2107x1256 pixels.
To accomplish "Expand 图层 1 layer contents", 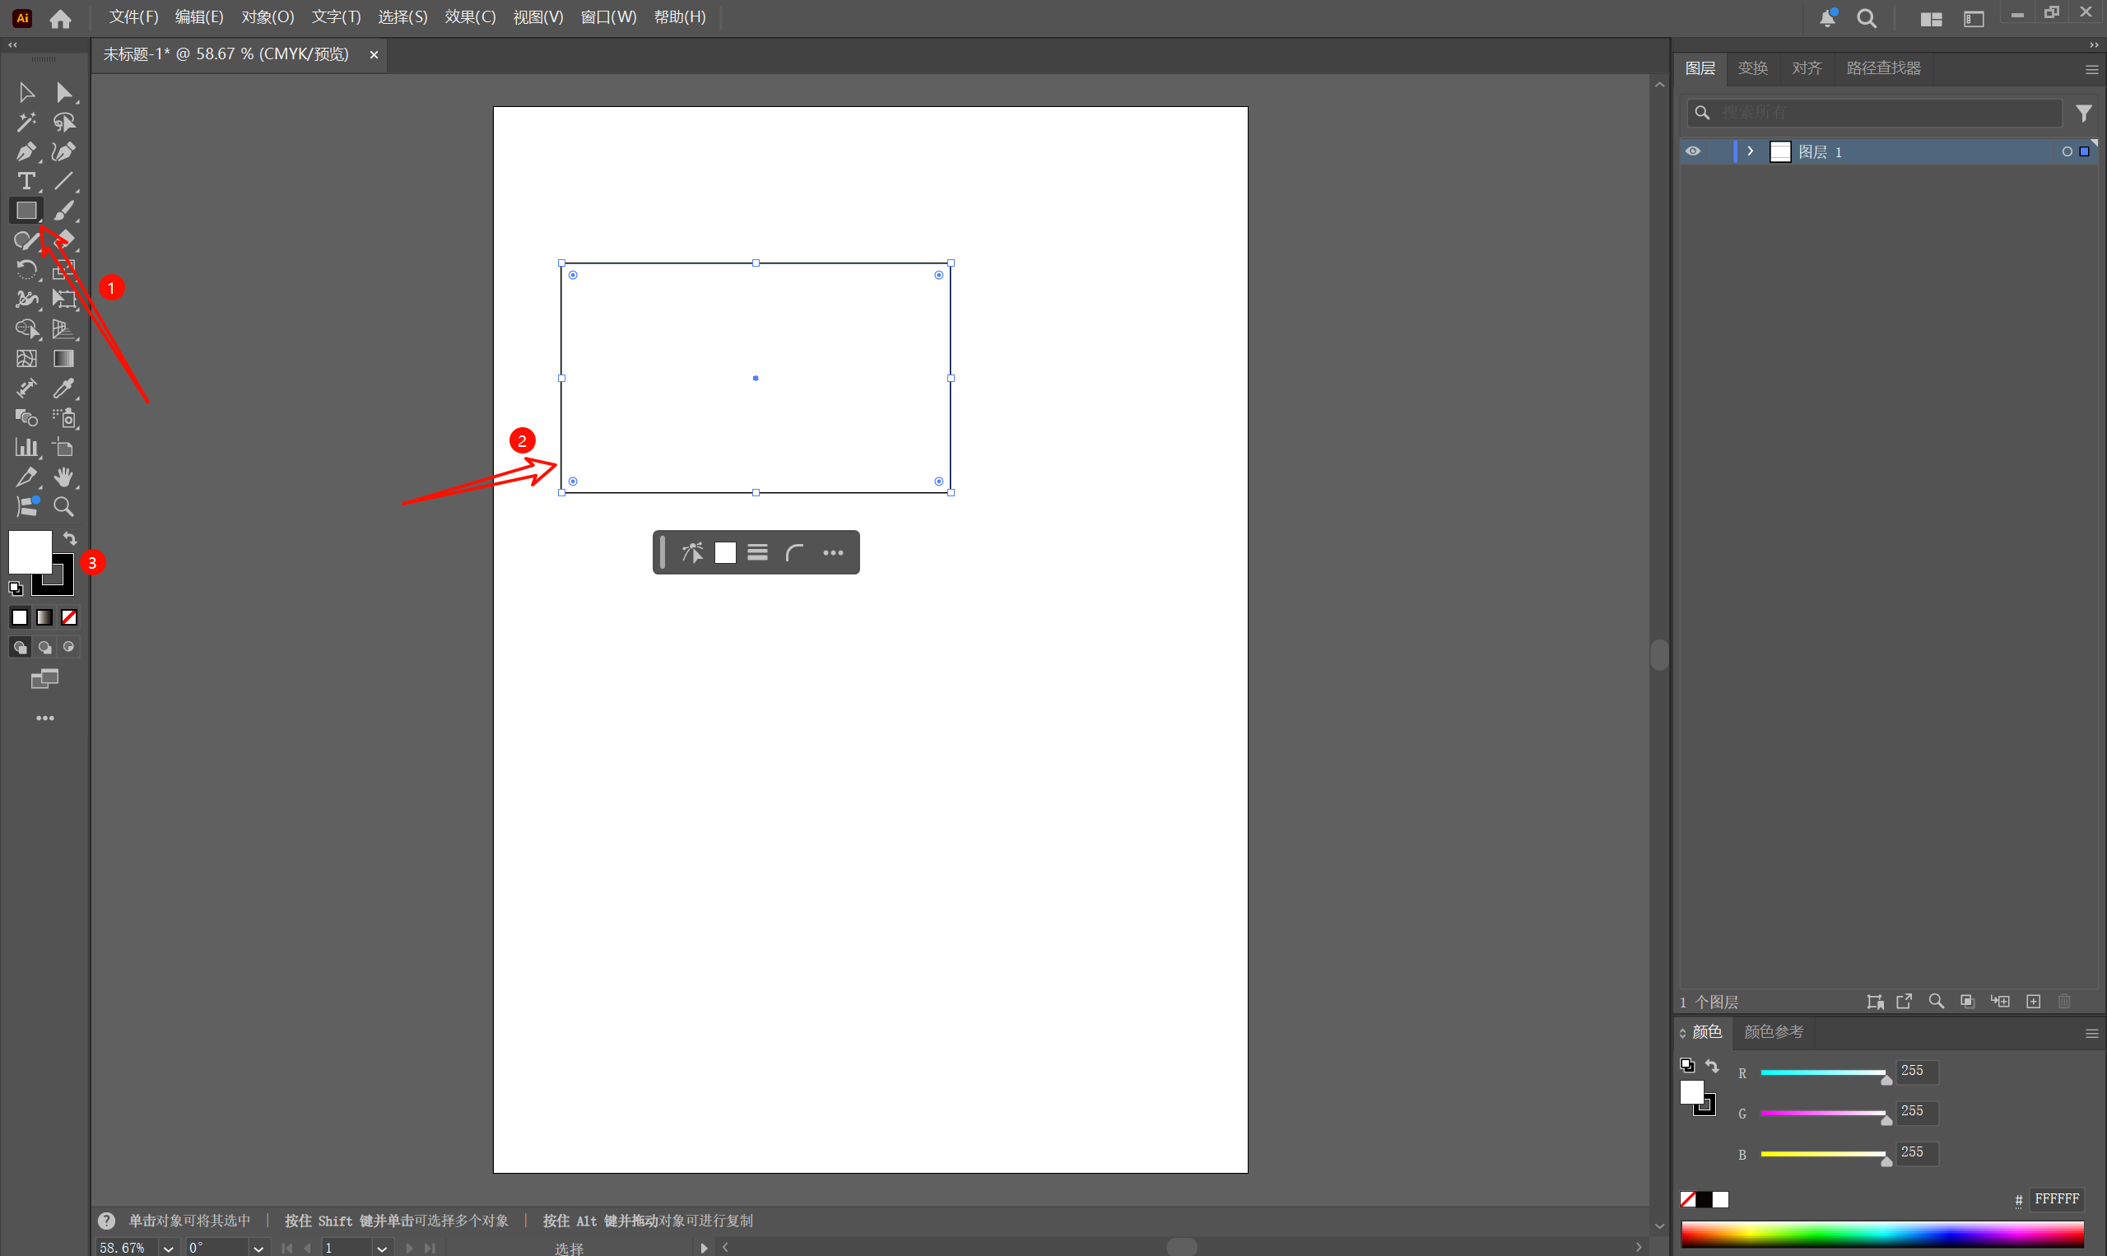I will pyautogui.click(x=1750, y=151).
